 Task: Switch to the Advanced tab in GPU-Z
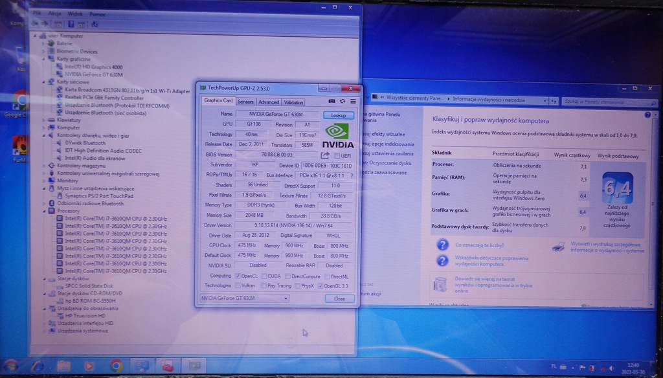[x=269, y=102]
